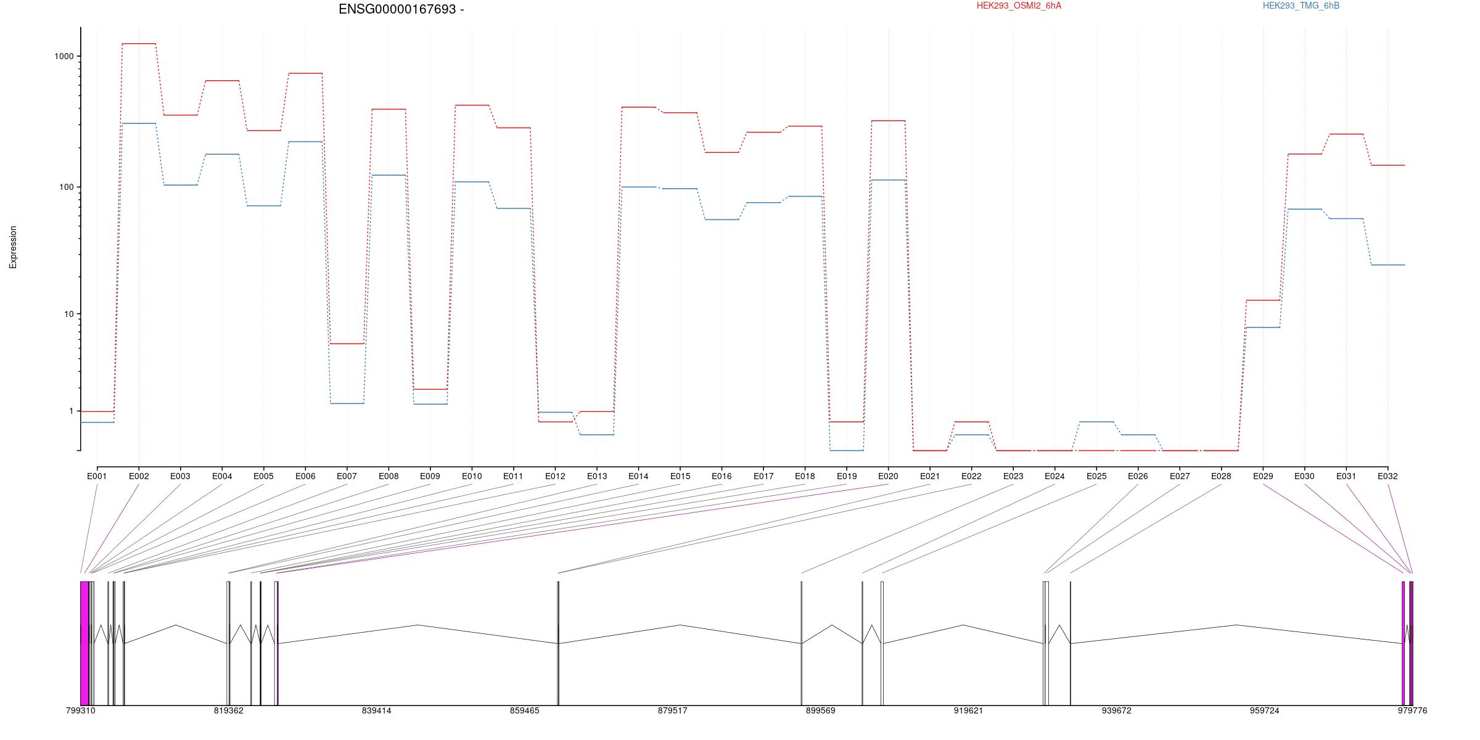Click exon label E005

point(263,476)
